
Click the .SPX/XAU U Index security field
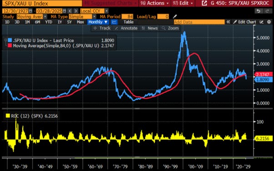(42, 3)
